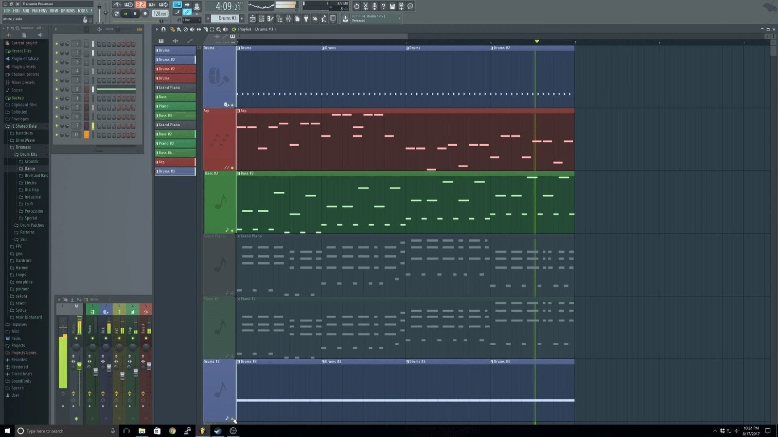Click the save project floppy icon
This screenshot has width=778, height=437.
pos(392,6)
